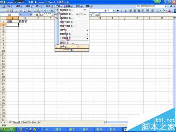
Task: Open the Font Color dropdown arrow
Action: (x=172, y=11)
